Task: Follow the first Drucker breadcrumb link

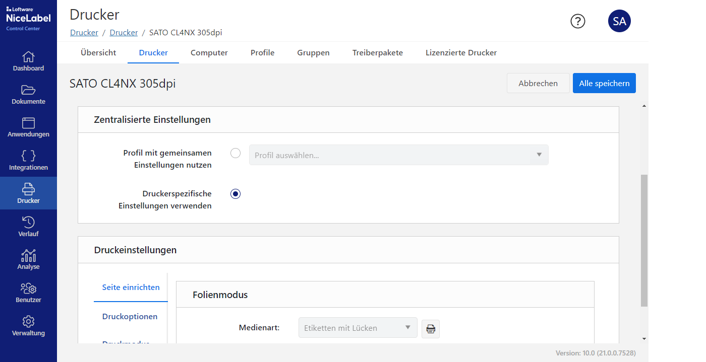Action: tap(84, 33)
